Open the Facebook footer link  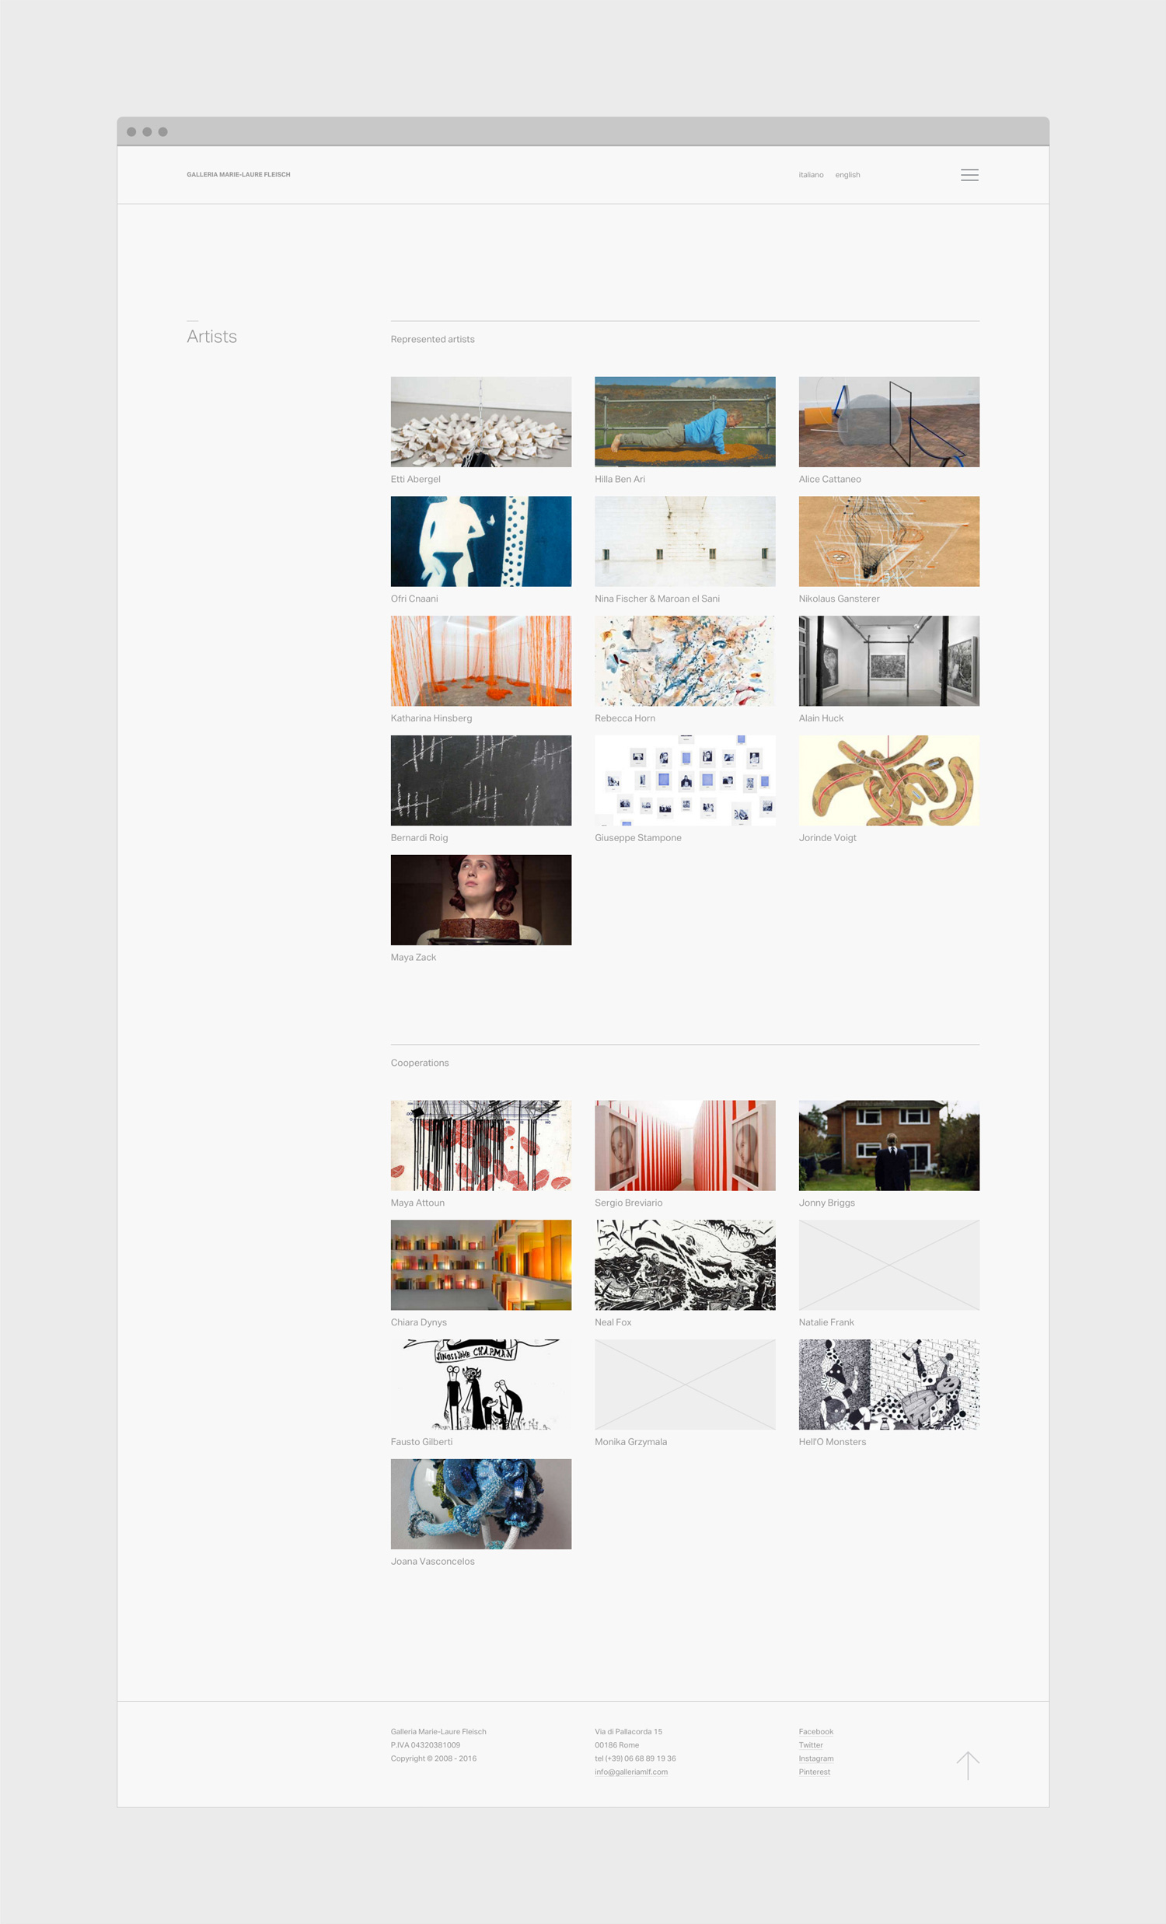click(815, 1731)
